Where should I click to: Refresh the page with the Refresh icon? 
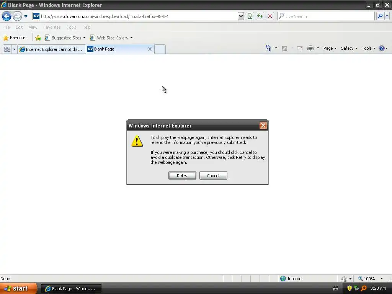pos(260,16)
